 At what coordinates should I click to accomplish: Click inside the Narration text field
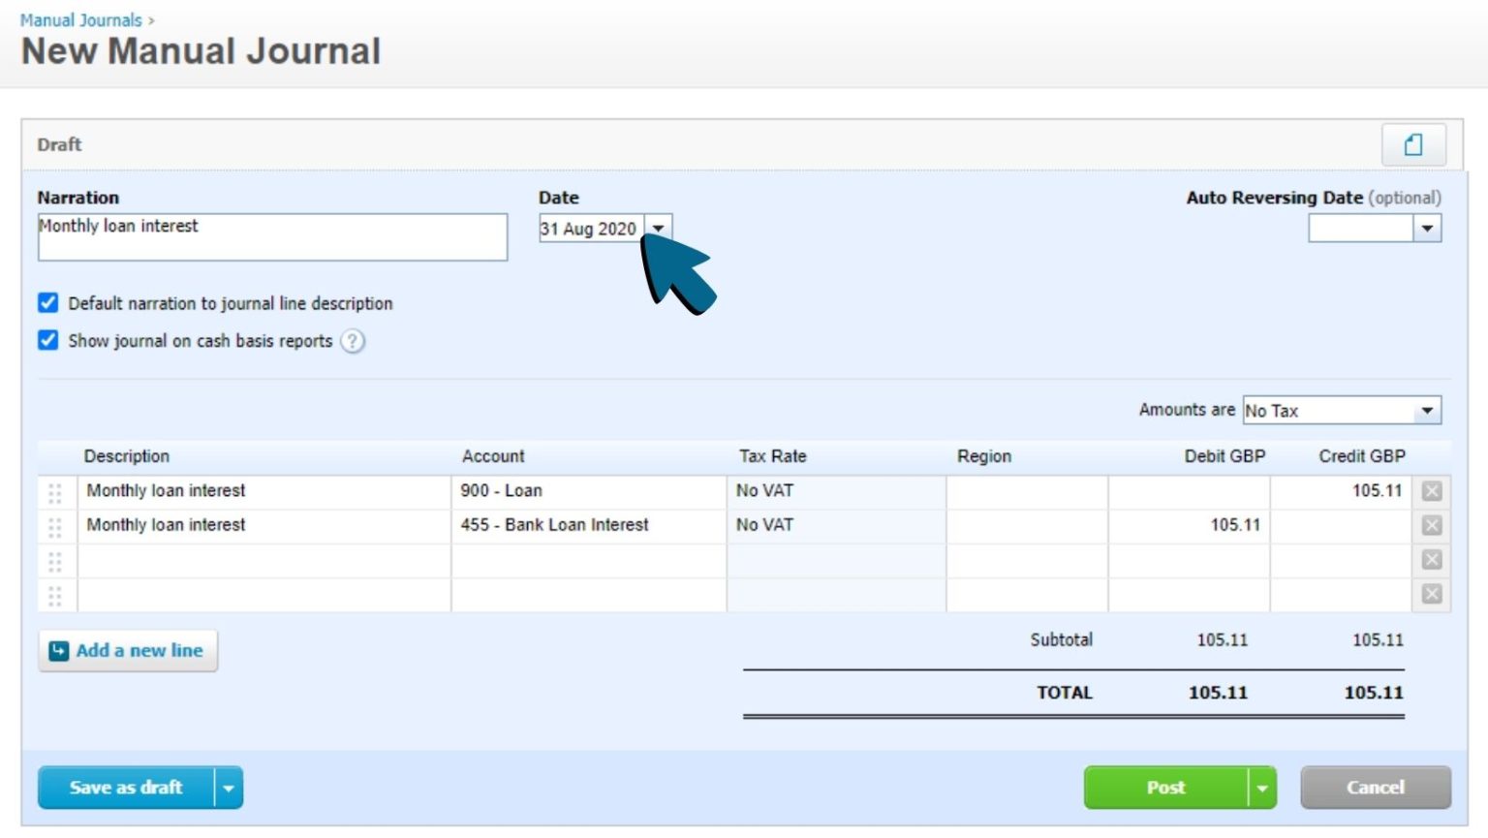[271, 235]
